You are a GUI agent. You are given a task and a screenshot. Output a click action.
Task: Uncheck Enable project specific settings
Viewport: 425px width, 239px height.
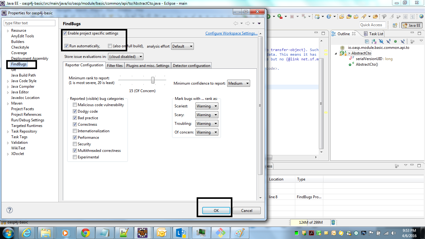65,33
